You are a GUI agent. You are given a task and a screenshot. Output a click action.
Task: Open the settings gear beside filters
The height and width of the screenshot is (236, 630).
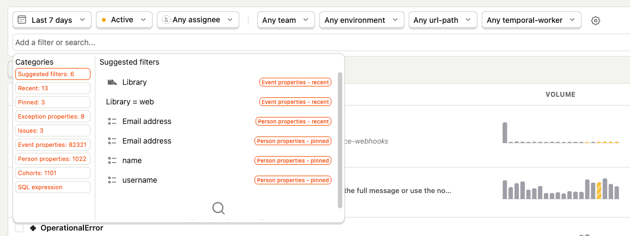596,20
